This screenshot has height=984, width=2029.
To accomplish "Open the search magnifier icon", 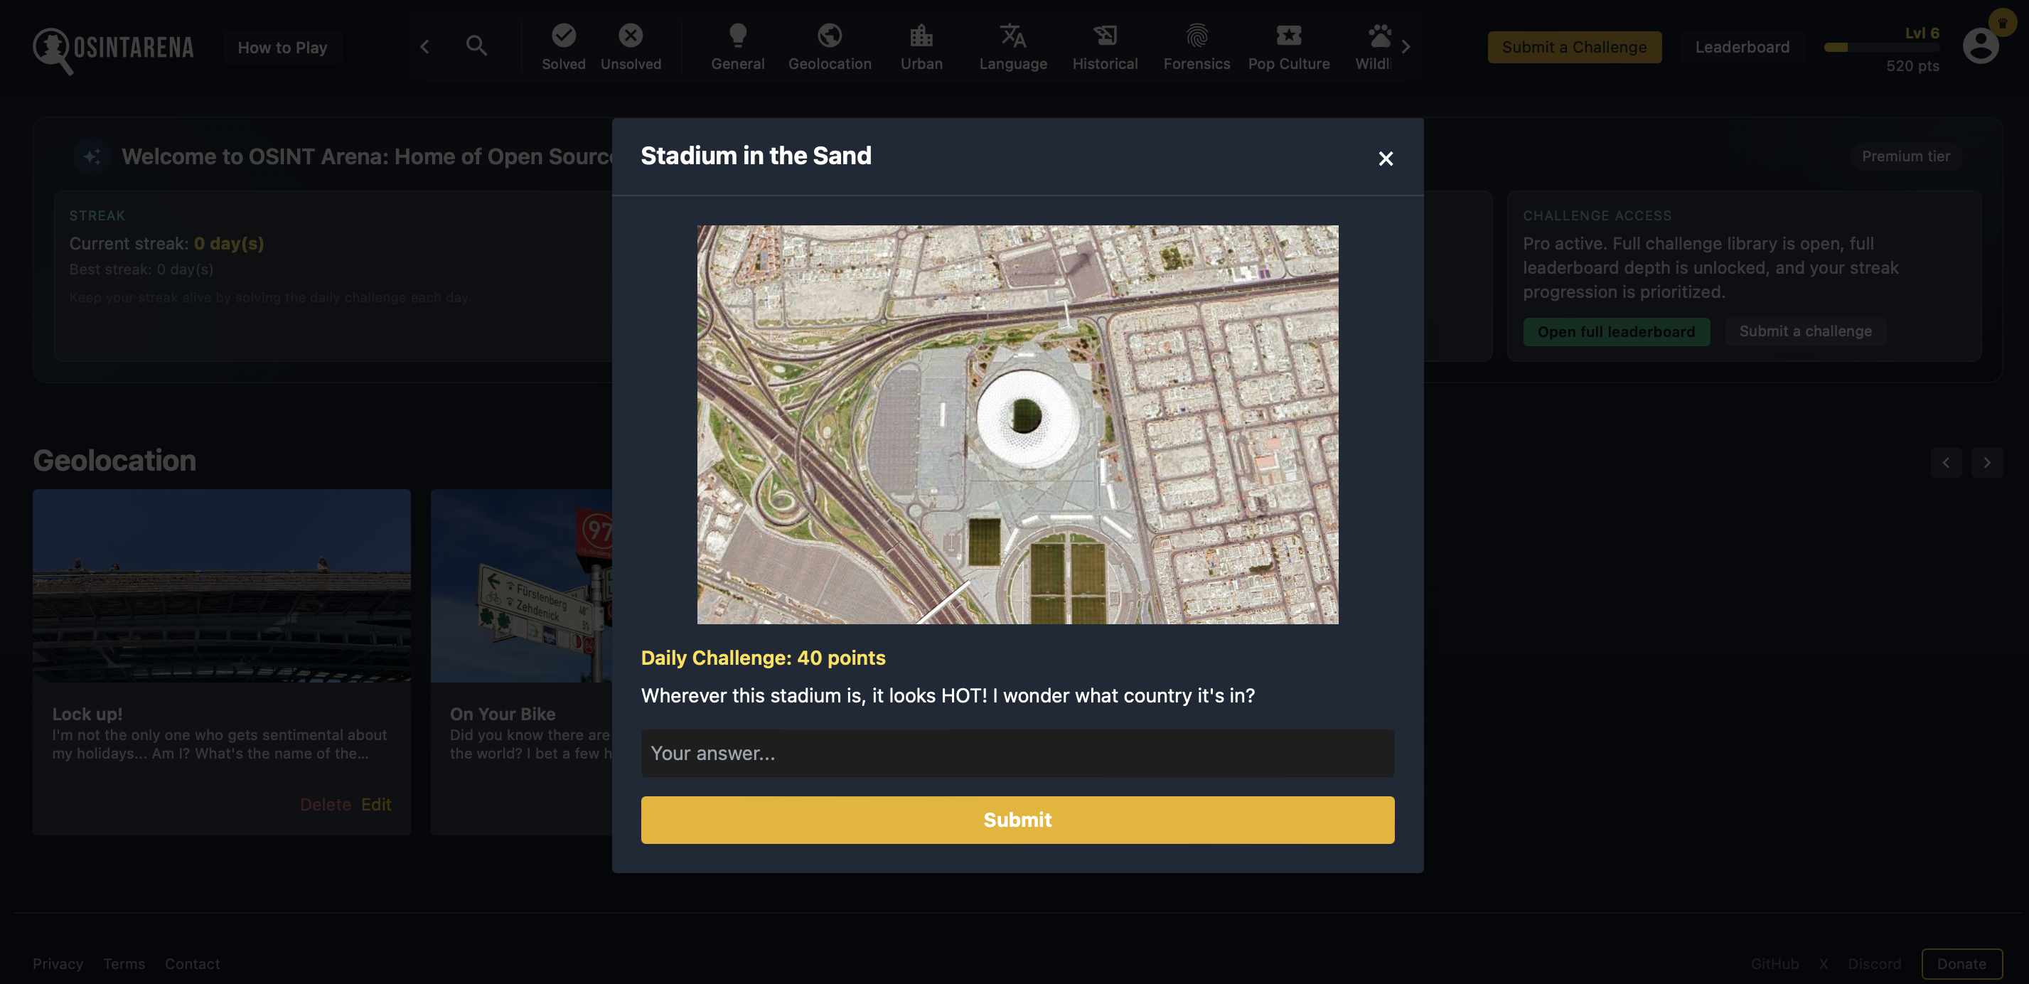I will (x=476, y=46).
